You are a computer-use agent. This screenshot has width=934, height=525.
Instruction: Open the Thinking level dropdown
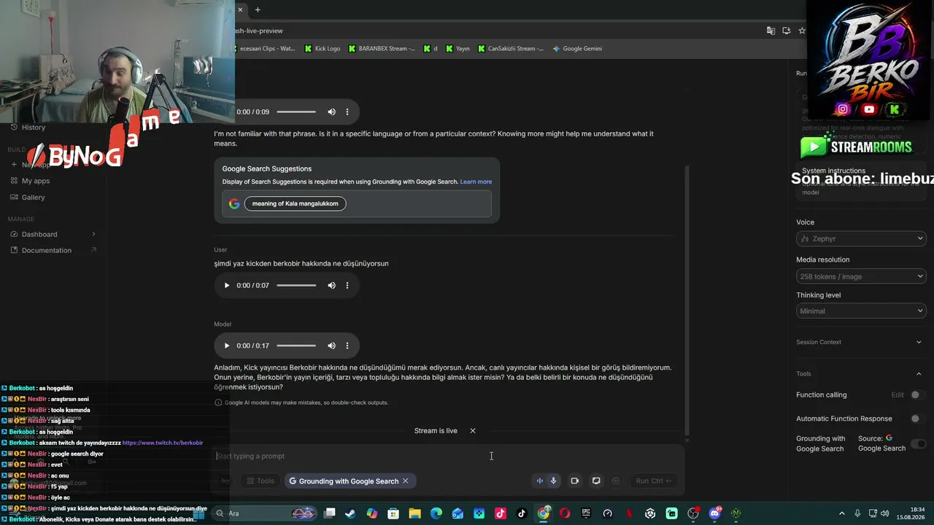[x=861, y=311]
